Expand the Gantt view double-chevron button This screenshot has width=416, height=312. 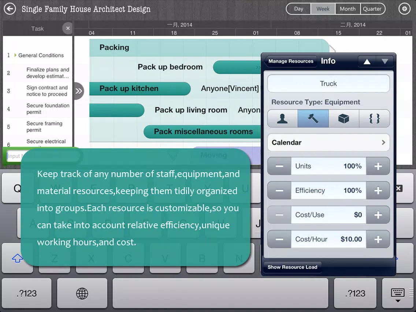pos(78,91)
